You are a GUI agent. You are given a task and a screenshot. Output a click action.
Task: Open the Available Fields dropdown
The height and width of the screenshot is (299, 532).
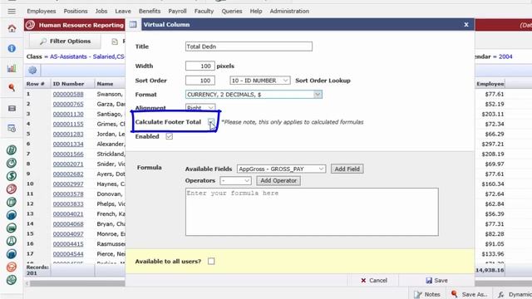coord(281,169)
